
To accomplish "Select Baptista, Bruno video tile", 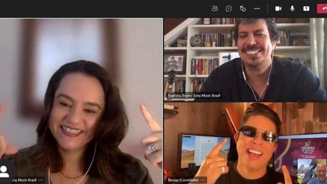I will click(245, 60).
